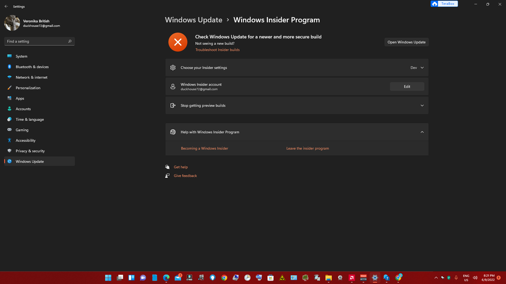This screenshot has width=506, height=284.
Task: Expand Choose your Insider settings Dev dropdown
Action: [417, 68]
